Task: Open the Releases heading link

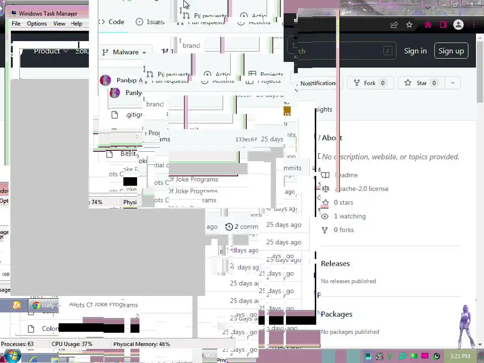Action: 335,264
